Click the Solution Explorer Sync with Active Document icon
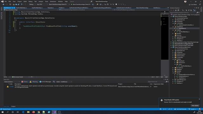This screenshot has height=114, width=203. click(186, 10)
